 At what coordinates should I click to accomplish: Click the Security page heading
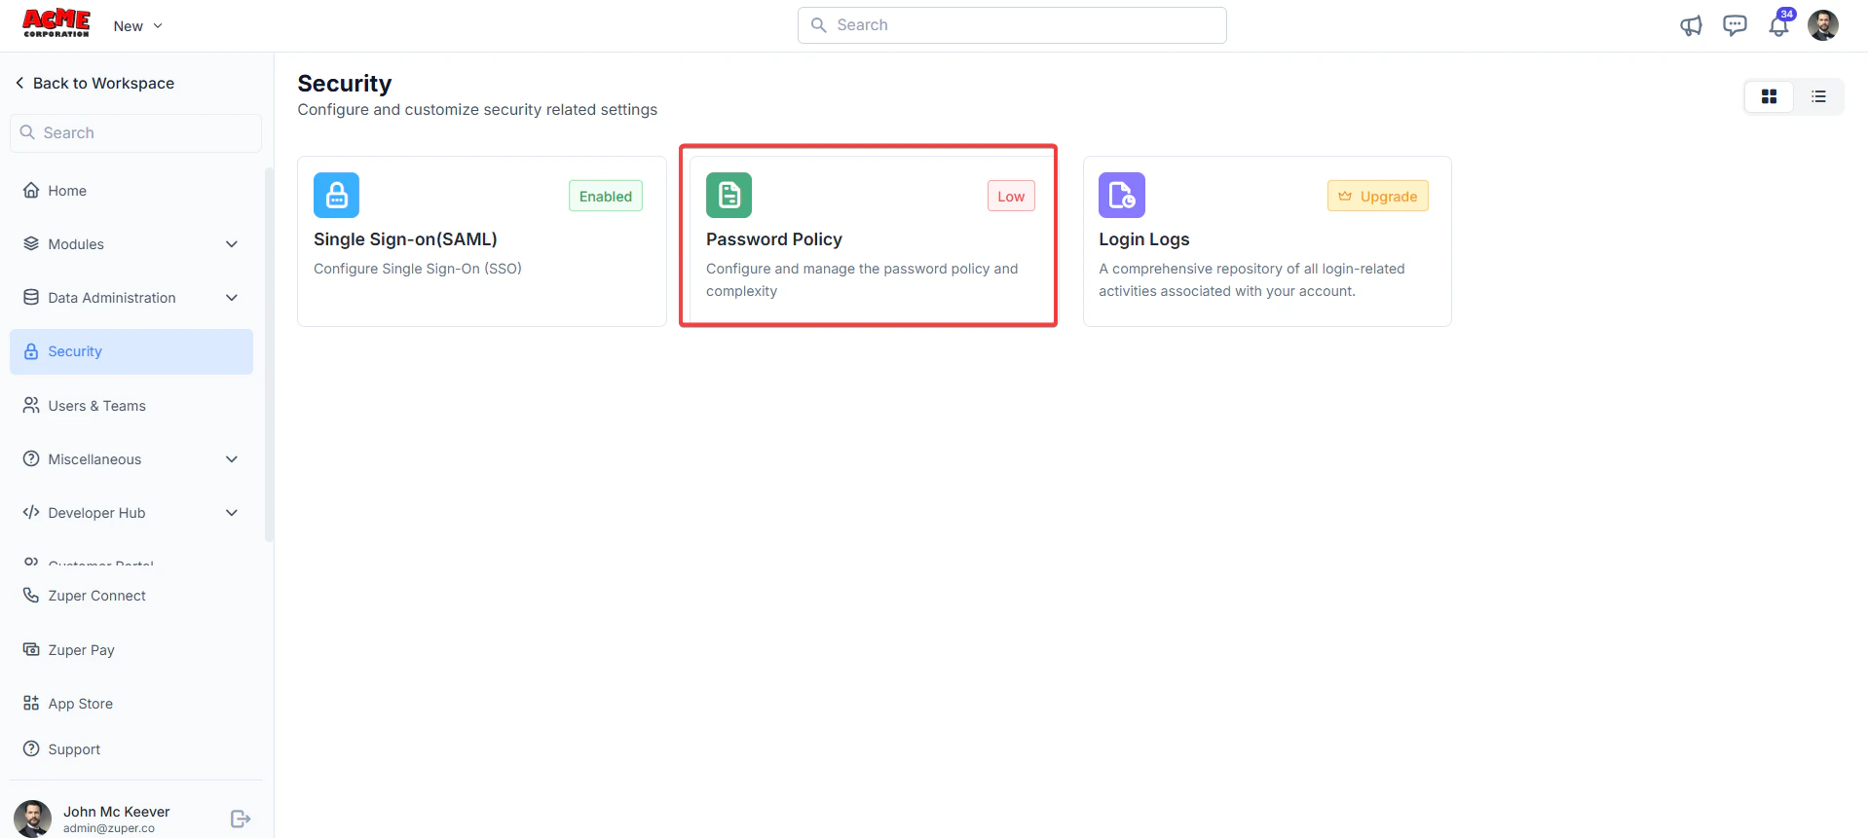[x=345, y=84]
